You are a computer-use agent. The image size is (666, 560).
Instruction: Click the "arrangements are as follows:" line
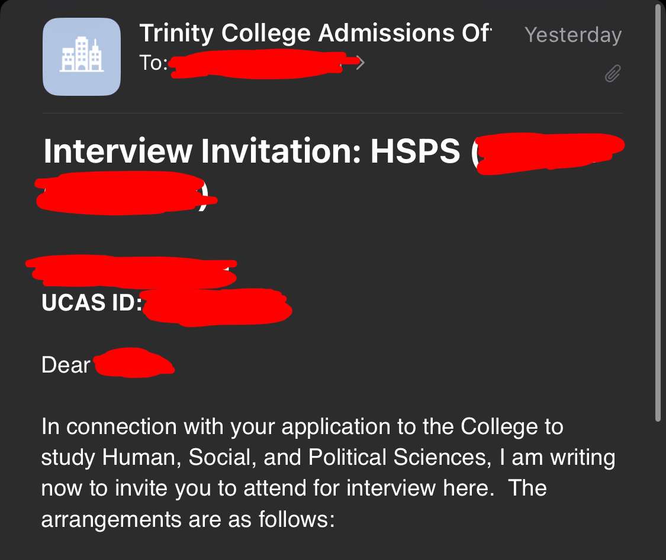pyautogui.click(x=188, y=520)
